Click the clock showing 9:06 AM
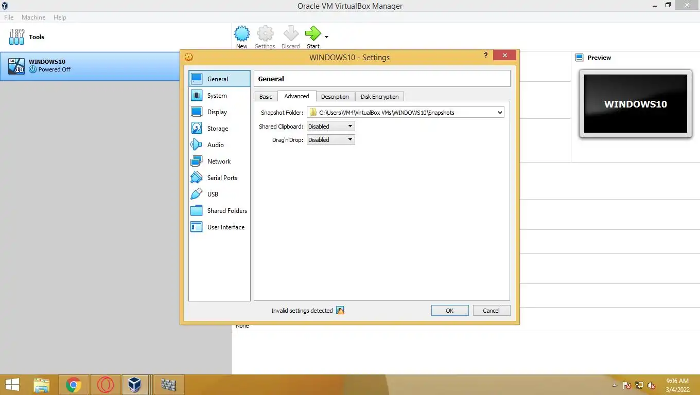 coord(677,381)
